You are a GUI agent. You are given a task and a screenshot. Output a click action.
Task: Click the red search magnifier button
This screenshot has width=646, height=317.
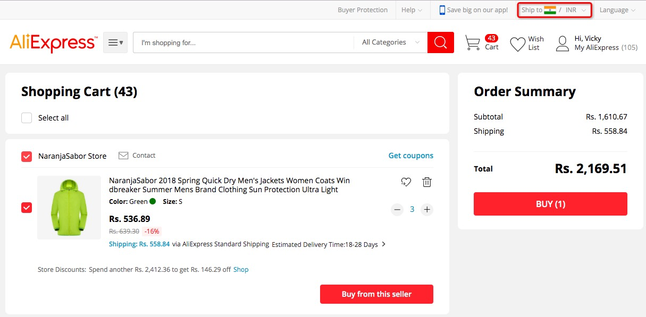(441, 42)
